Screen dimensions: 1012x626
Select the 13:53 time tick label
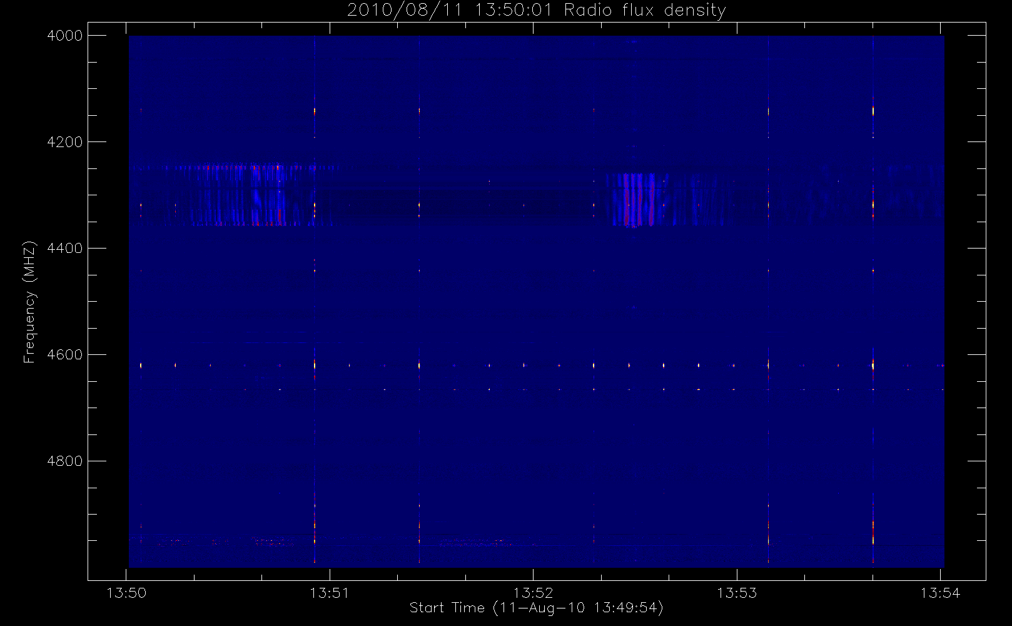point(737,593)
